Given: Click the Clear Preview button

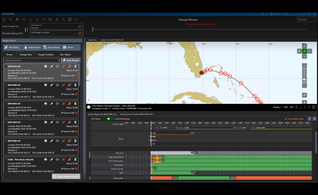Looking at the screenshot, I should click(x=71, y=60).
